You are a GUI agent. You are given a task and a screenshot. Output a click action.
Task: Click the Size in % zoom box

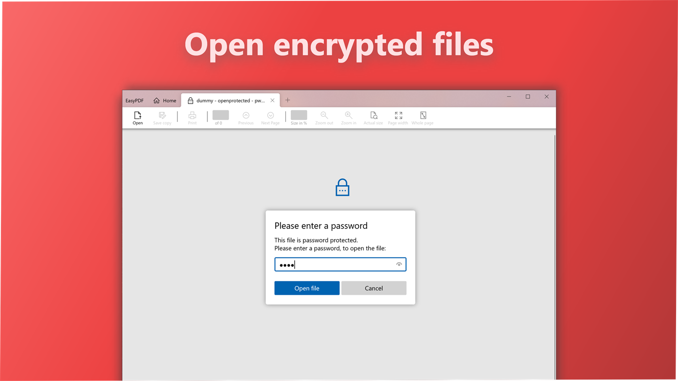click(x=299, y=115)
